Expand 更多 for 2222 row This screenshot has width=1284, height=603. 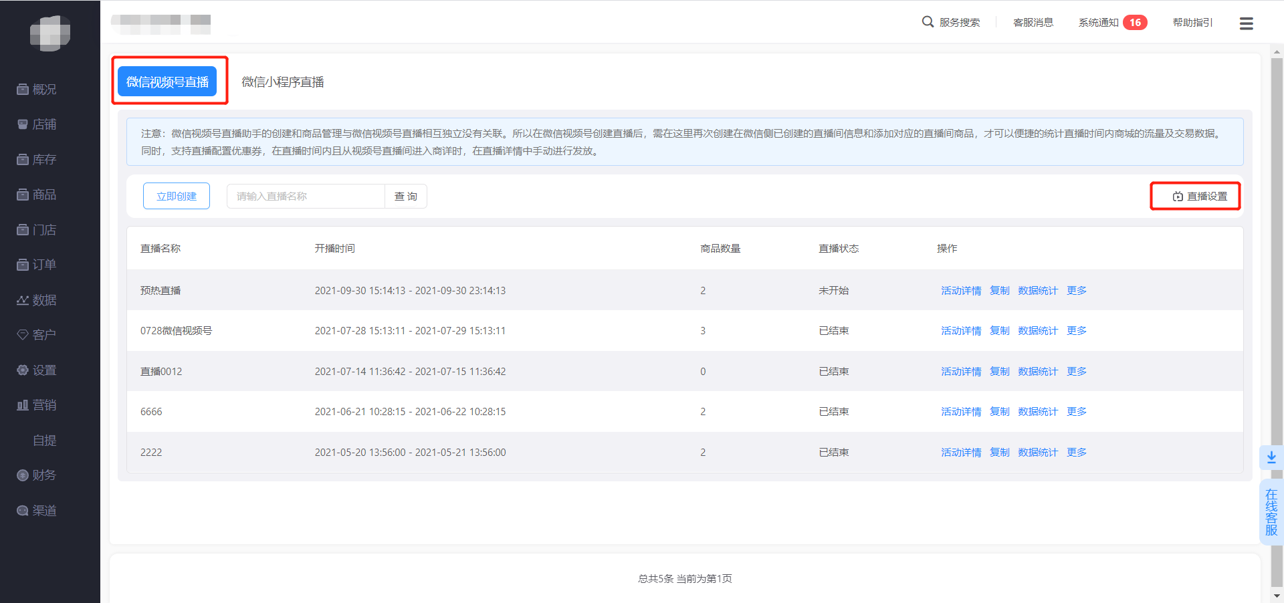[1077, 453]
